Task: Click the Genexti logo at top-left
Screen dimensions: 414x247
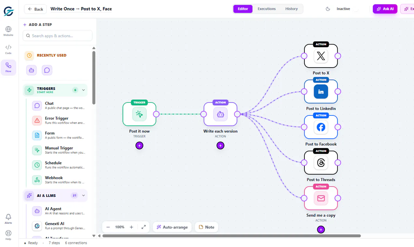Action: coord(9,11)
